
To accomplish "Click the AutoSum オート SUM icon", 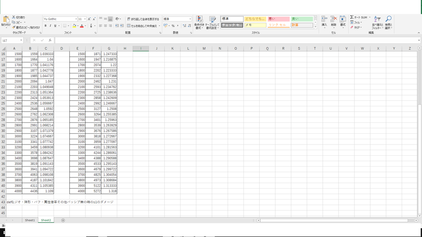I will (358, 17).
